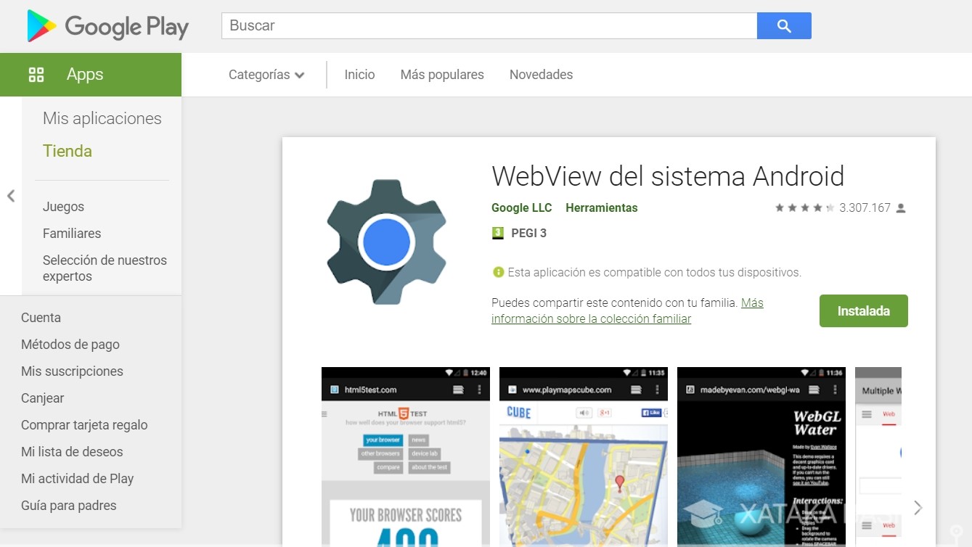This screenshot has height=547, width=972.
Task: Collapse the sidebar with the left chevron
Action: [x=10, y=196]
